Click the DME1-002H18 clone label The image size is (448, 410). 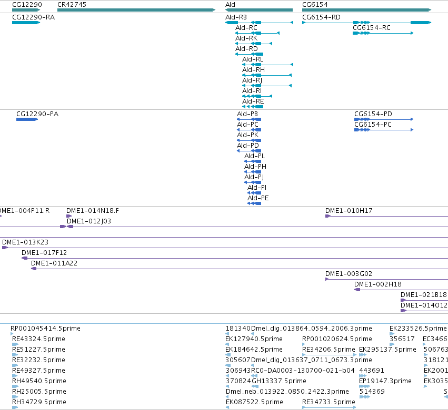point(378,284)
